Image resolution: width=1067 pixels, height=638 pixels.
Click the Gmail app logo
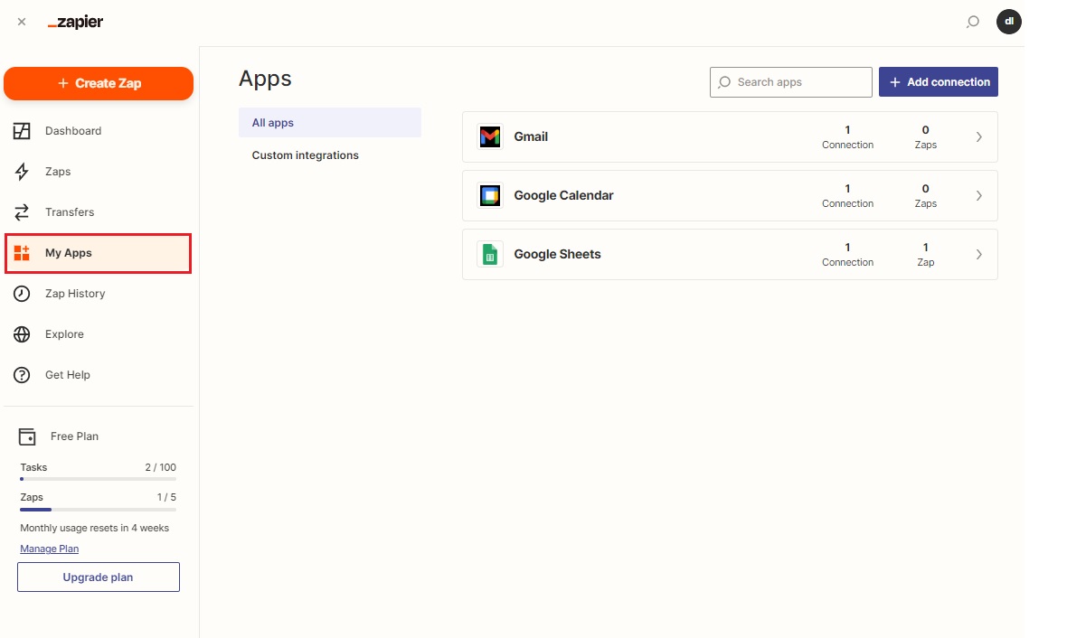pyautogui.click(x=489, y=137)
